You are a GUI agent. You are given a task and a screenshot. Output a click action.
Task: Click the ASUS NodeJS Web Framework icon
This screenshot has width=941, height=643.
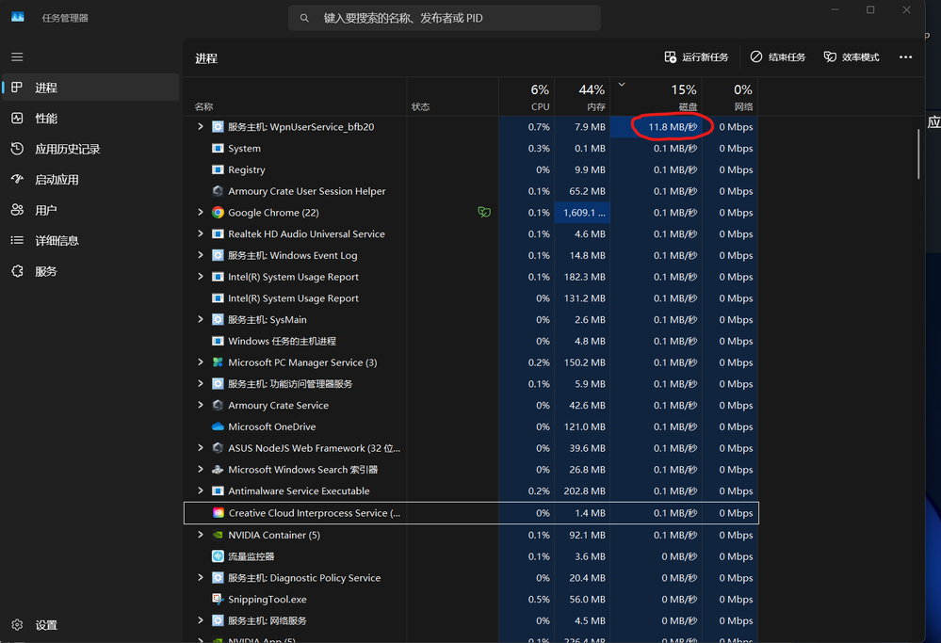tap(218, 448)
